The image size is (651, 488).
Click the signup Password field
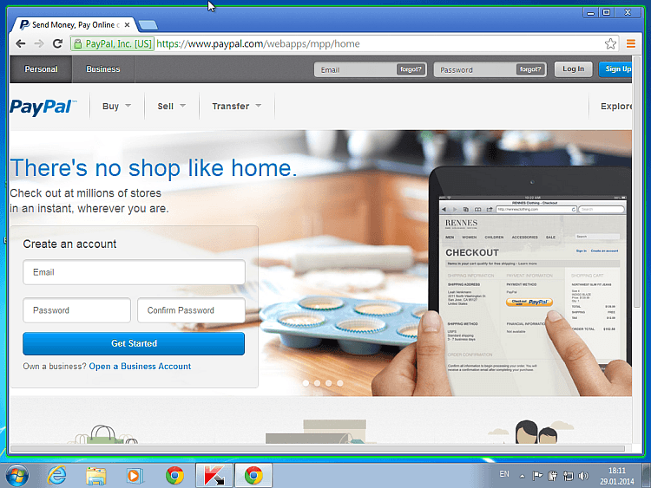[76, 310]
